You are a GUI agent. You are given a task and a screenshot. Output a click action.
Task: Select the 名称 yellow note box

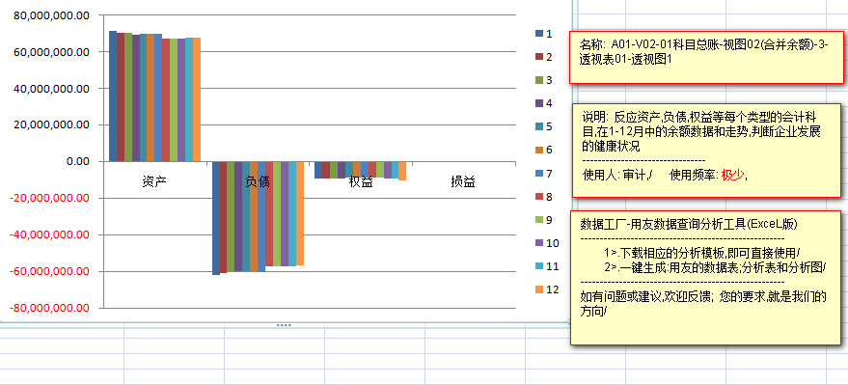click(x=706, y=57)
